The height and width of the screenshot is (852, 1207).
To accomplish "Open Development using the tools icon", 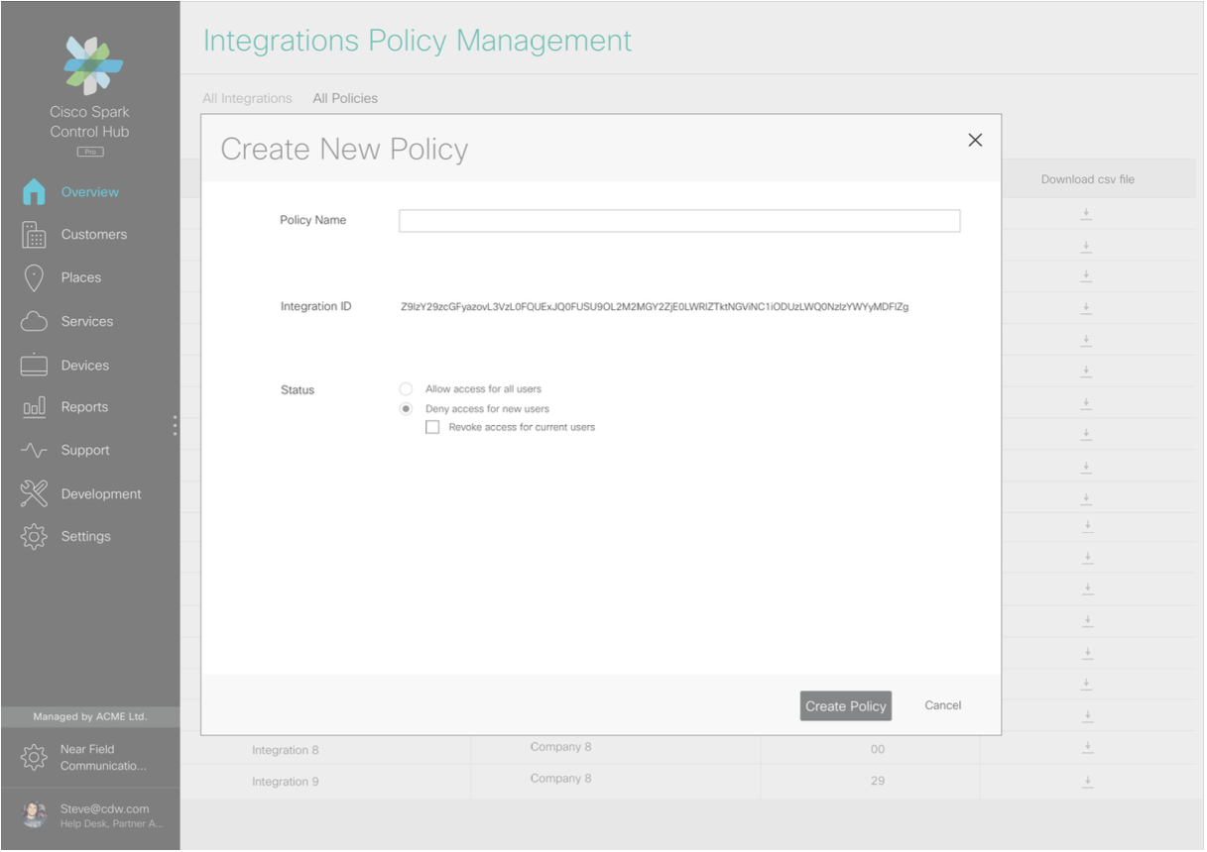I will (x=34, y=493).
